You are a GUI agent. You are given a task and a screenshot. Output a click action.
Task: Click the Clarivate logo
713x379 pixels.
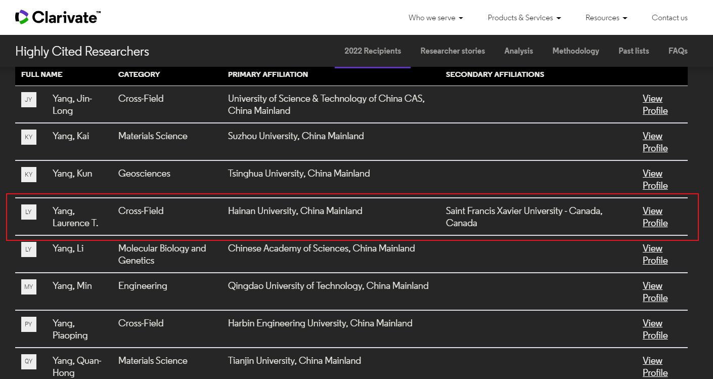(x=58, y=17)
